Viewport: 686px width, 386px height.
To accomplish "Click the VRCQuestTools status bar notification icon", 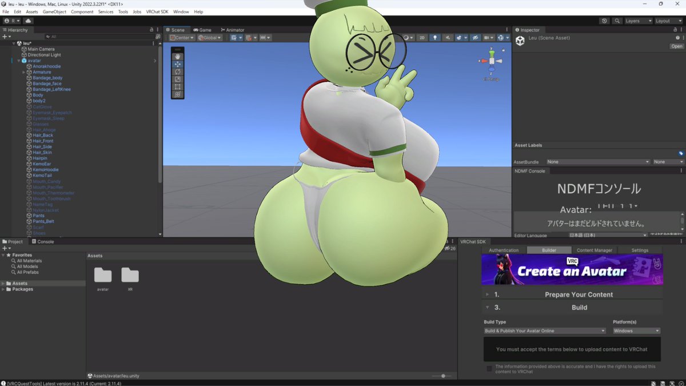I will coord(4,383).
